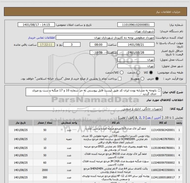
Task: Click item code 1135190400780001
Action: [163, 148]
